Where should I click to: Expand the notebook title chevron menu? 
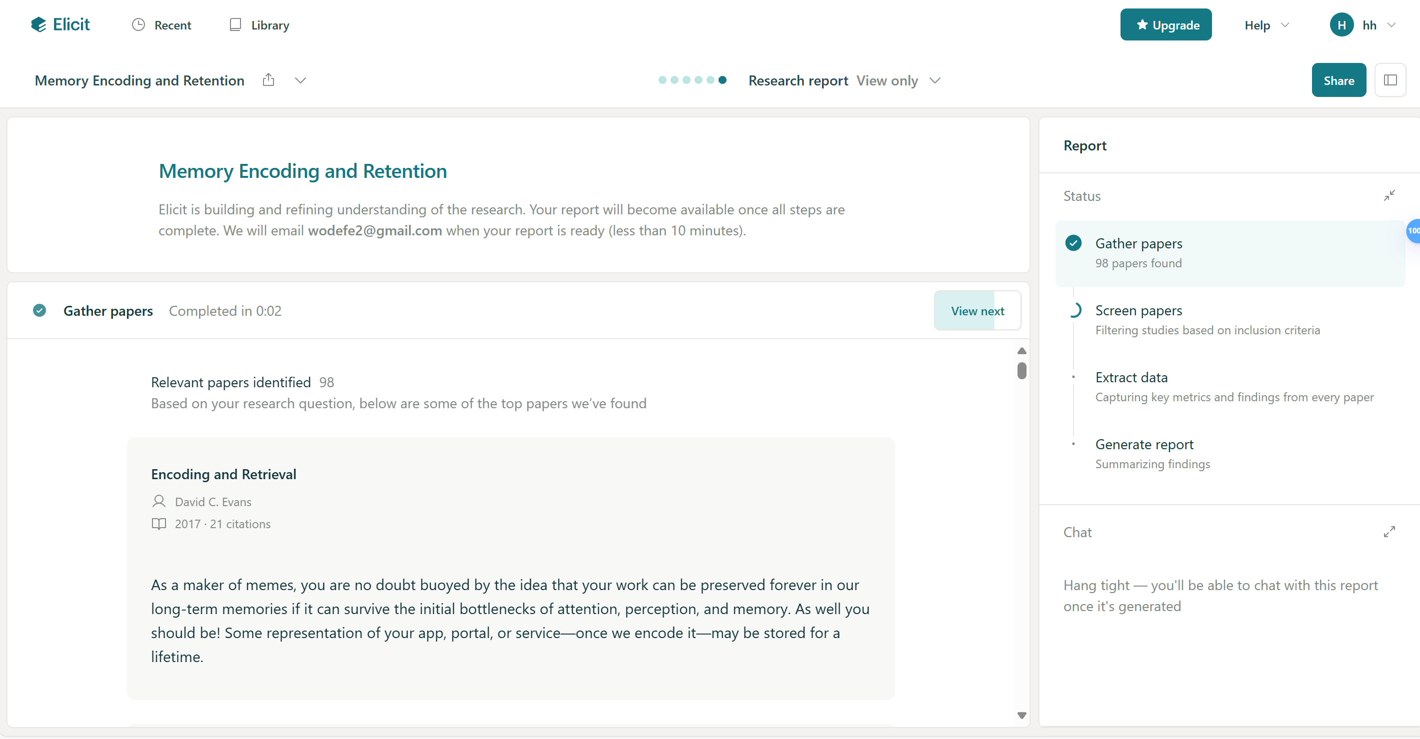300,80
